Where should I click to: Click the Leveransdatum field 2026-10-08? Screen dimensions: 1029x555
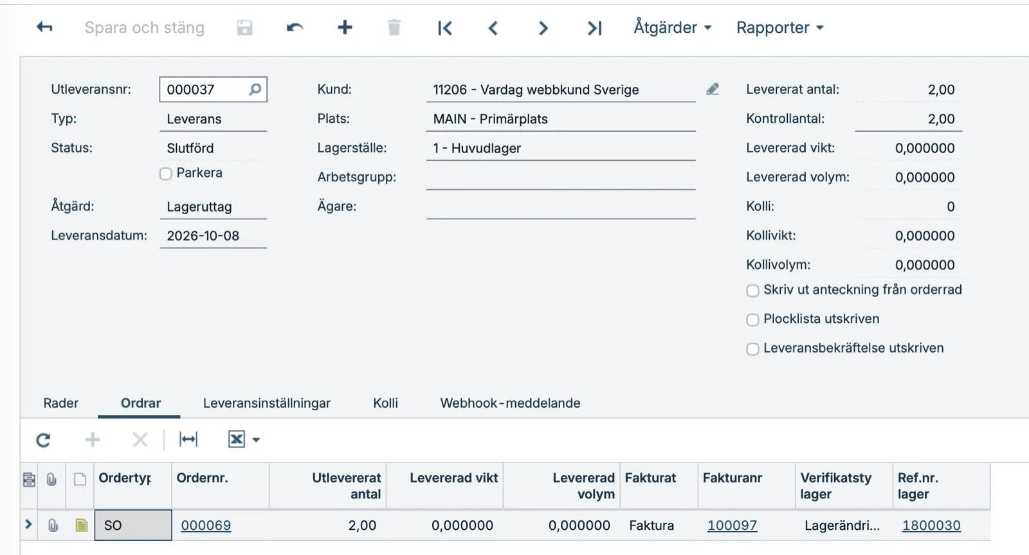(214, 235)
